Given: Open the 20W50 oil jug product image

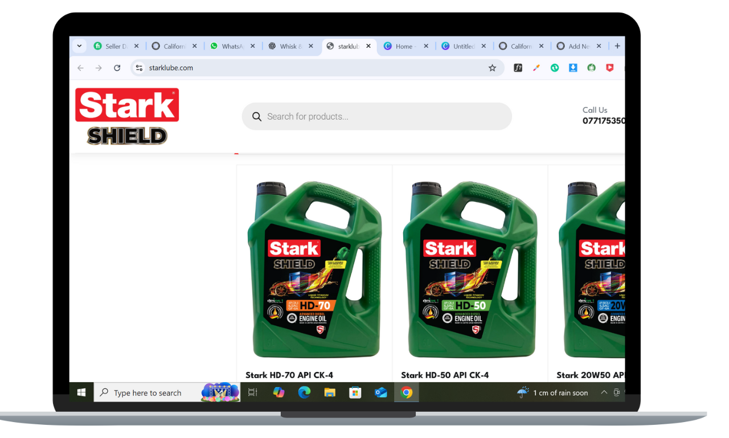Looking at the screenshot, I should (591, 269).
